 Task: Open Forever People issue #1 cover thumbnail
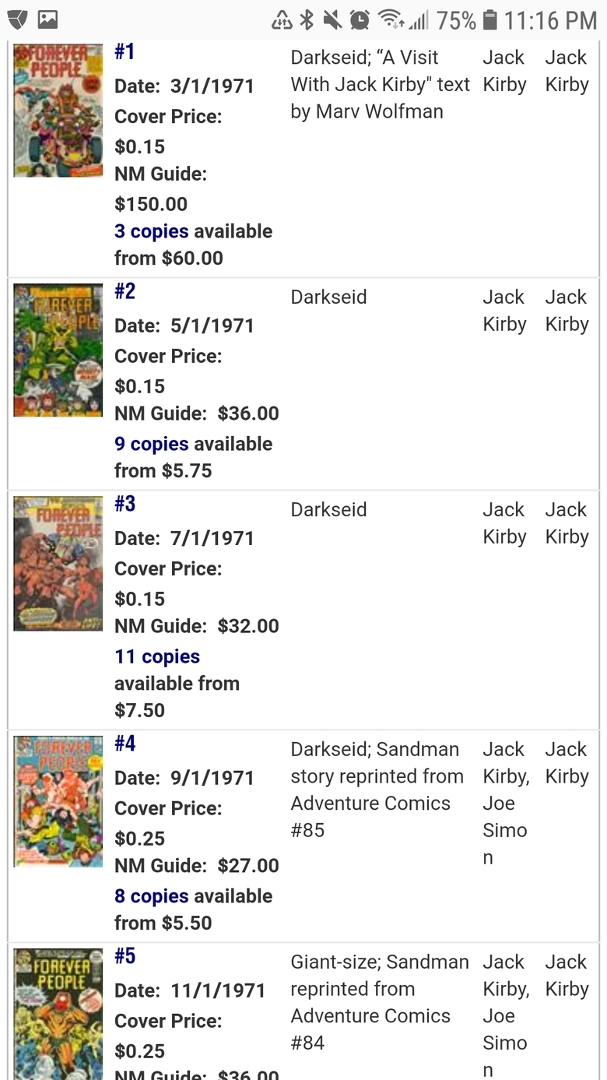58,111
